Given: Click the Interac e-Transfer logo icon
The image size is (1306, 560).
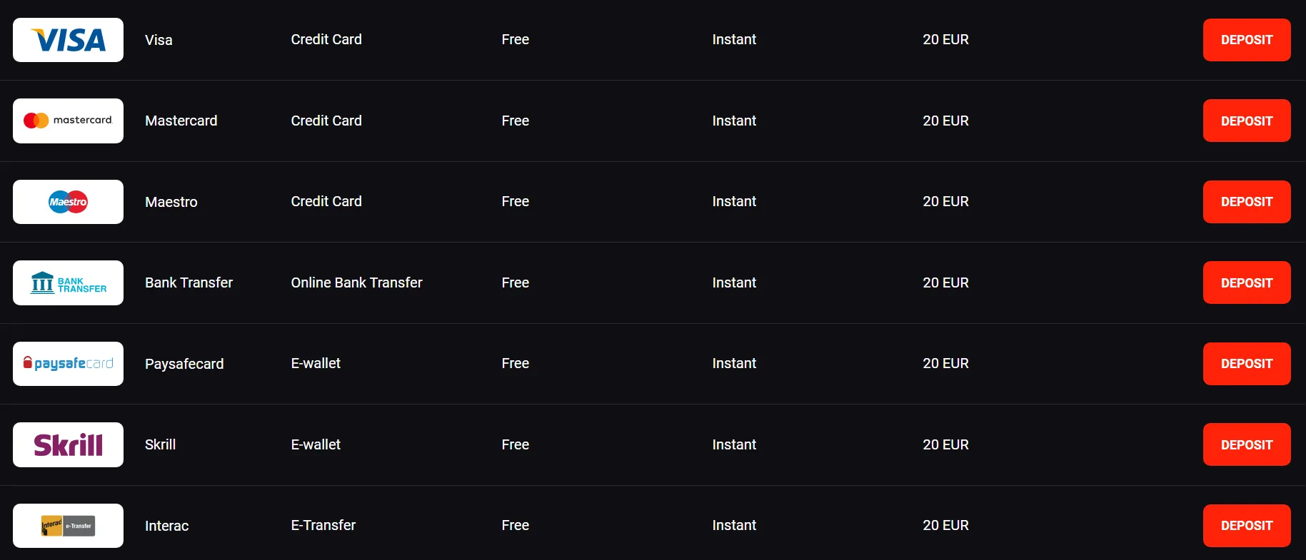Looking at the screenshot, I should (68, 526).
